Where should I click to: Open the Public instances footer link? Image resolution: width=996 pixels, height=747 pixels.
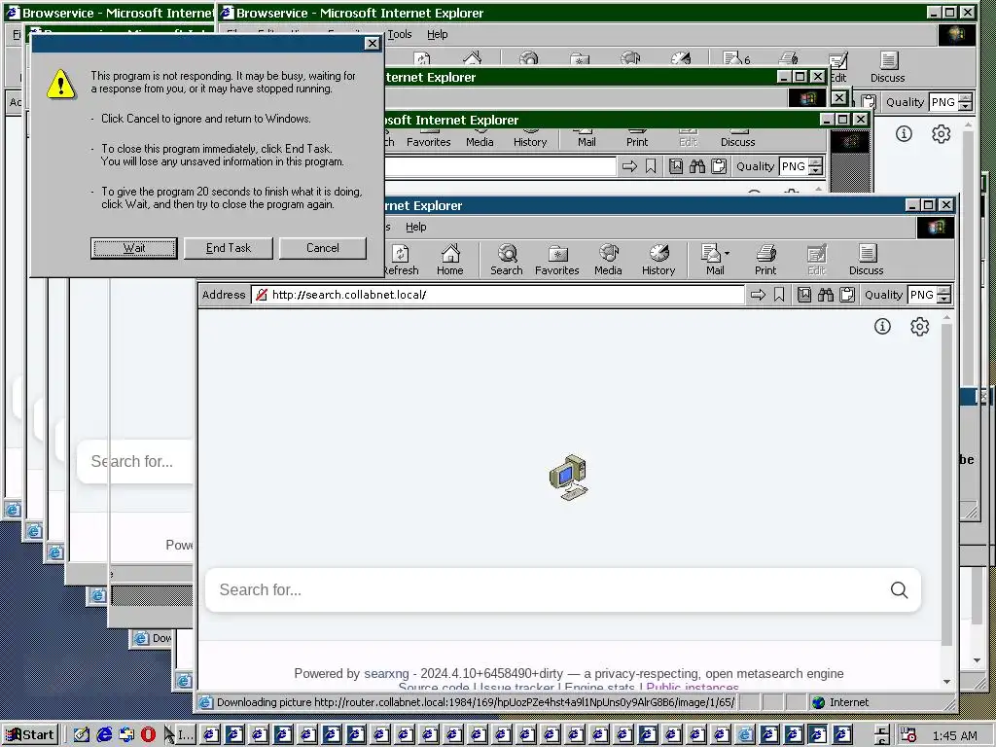click(693, 688)
